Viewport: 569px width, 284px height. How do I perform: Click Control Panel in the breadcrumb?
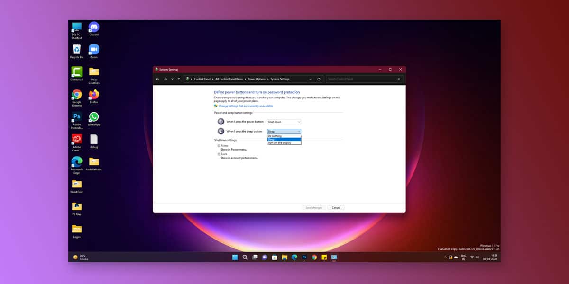coord(202,79)
